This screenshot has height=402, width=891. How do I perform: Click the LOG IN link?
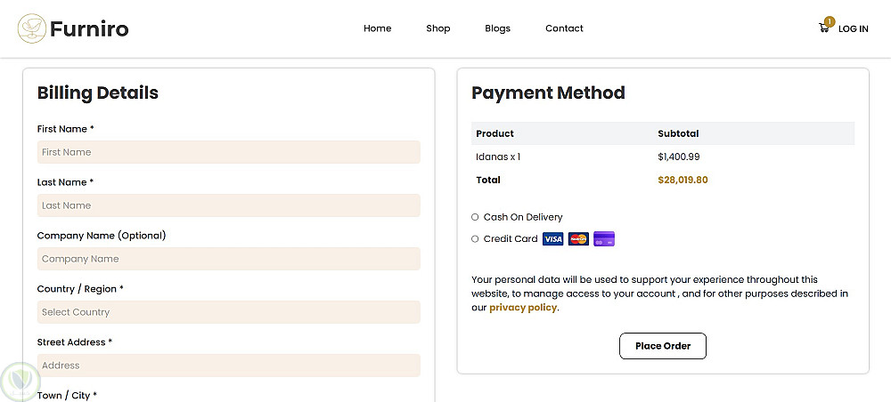click(x=853, y=29)
